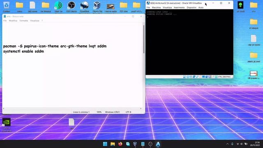263x148 pixels.
Task: Open the Aiuto menu in VirtualBox window
Action: [x=201, y=7]
